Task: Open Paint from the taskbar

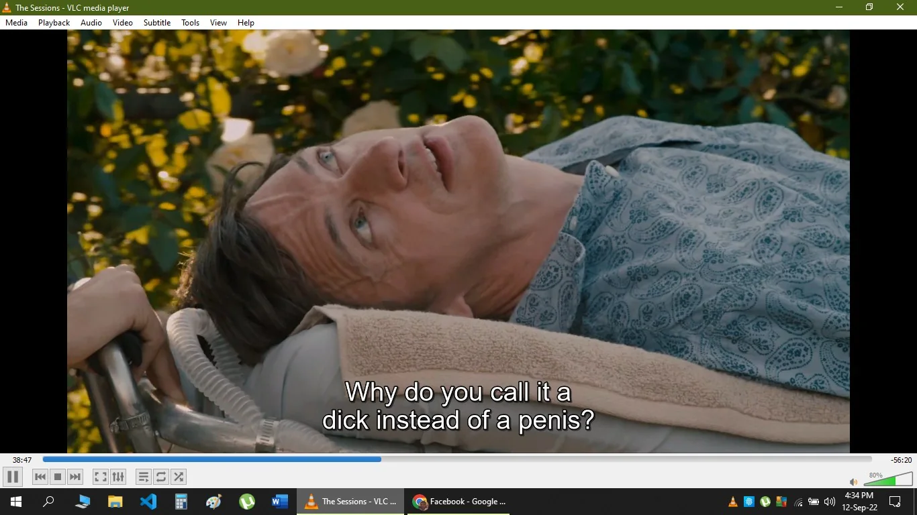Action: coord(214,502)
